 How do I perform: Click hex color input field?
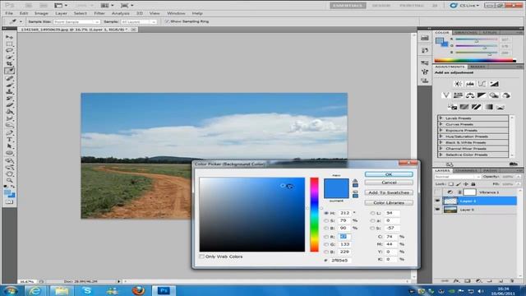point(341,260)
